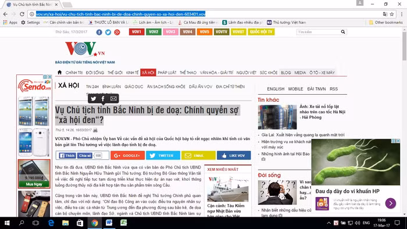
Task: Open Windows Store from taskbar
Action: (x=80, y=223)
